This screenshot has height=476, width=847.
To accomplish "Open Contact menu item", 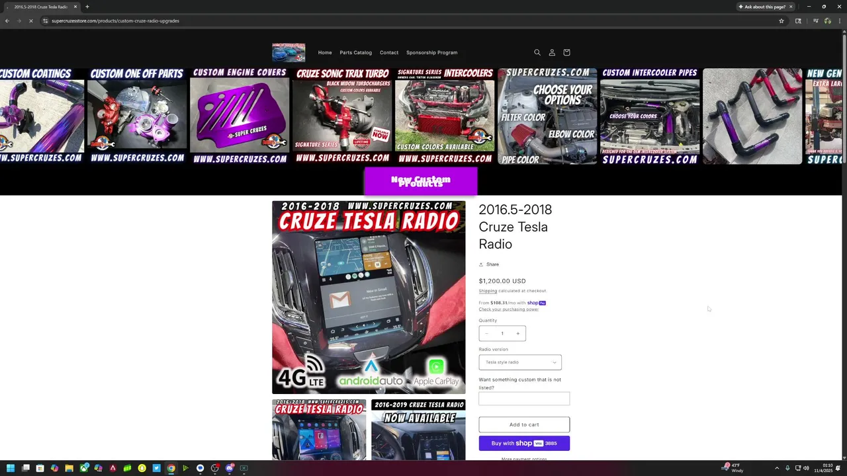I will [389, 52].
